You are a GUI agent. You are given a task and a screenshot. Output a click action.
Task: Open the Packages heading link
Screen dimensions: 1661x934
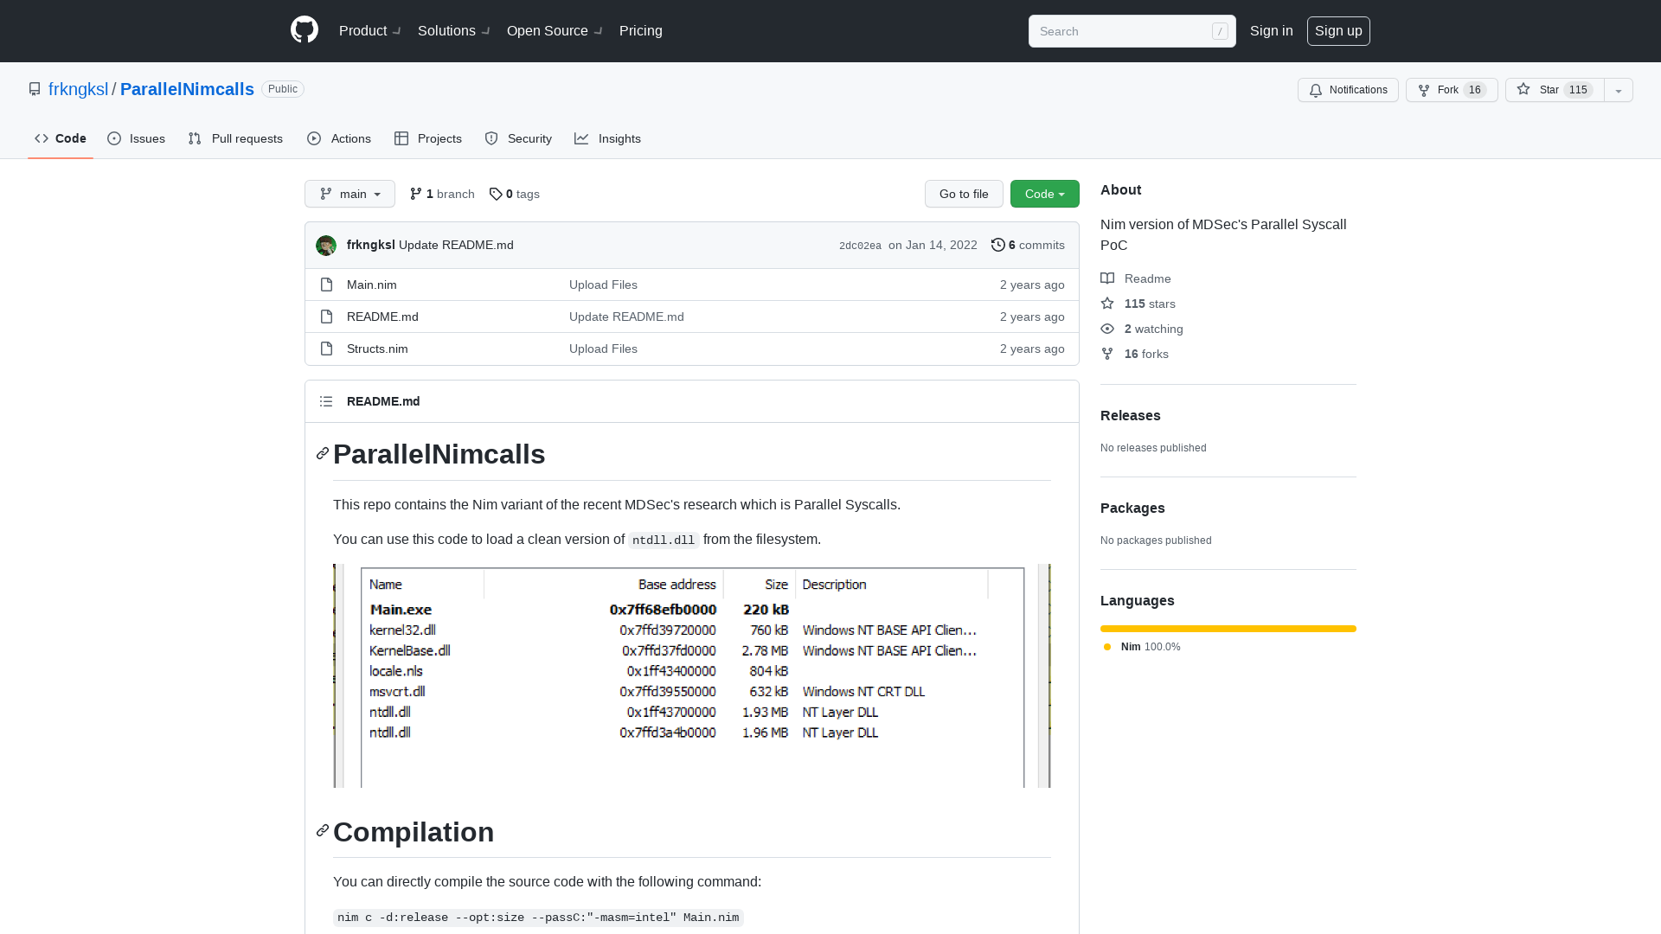1132,508
